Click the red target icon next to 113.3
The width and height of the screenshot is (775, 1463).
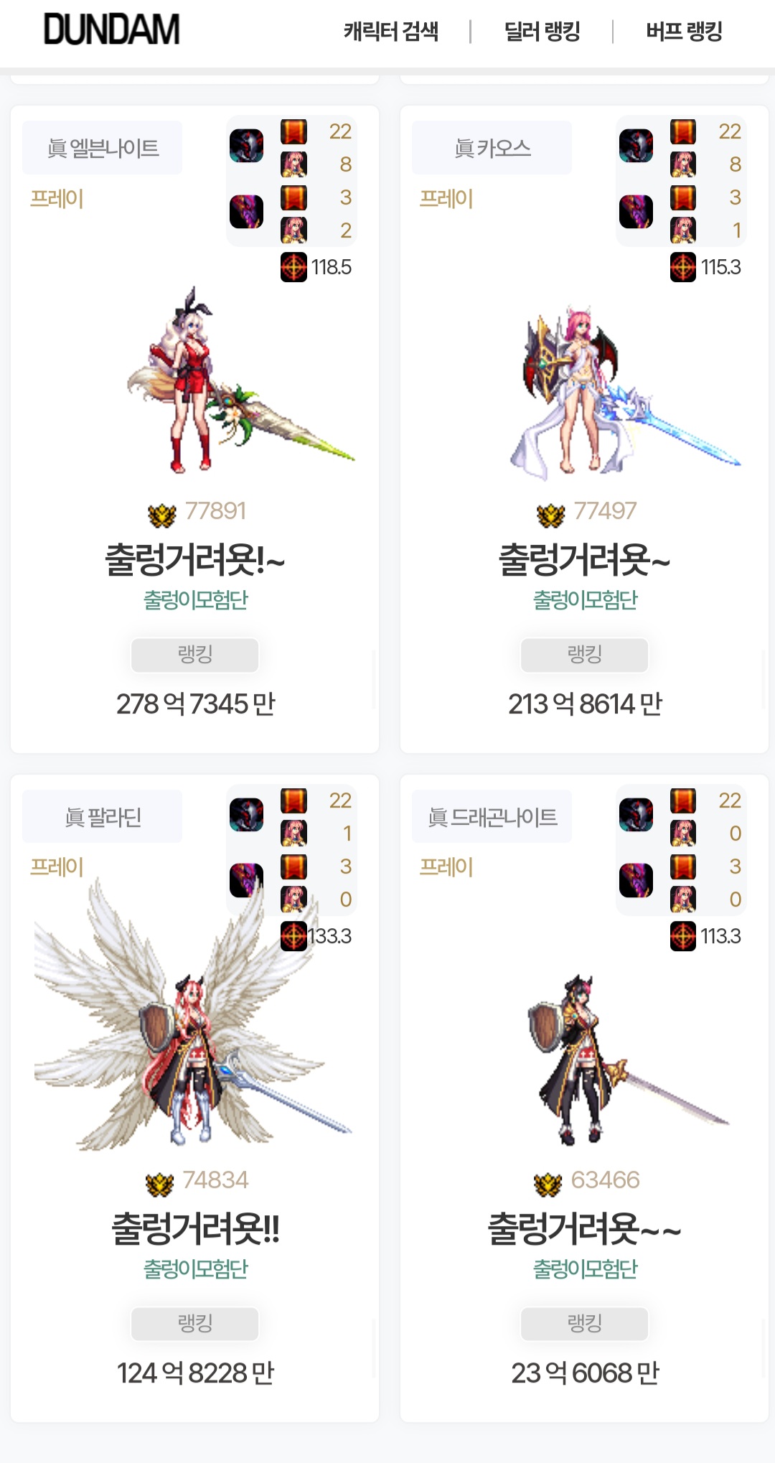pyautogui.click(x=683, y=936)
